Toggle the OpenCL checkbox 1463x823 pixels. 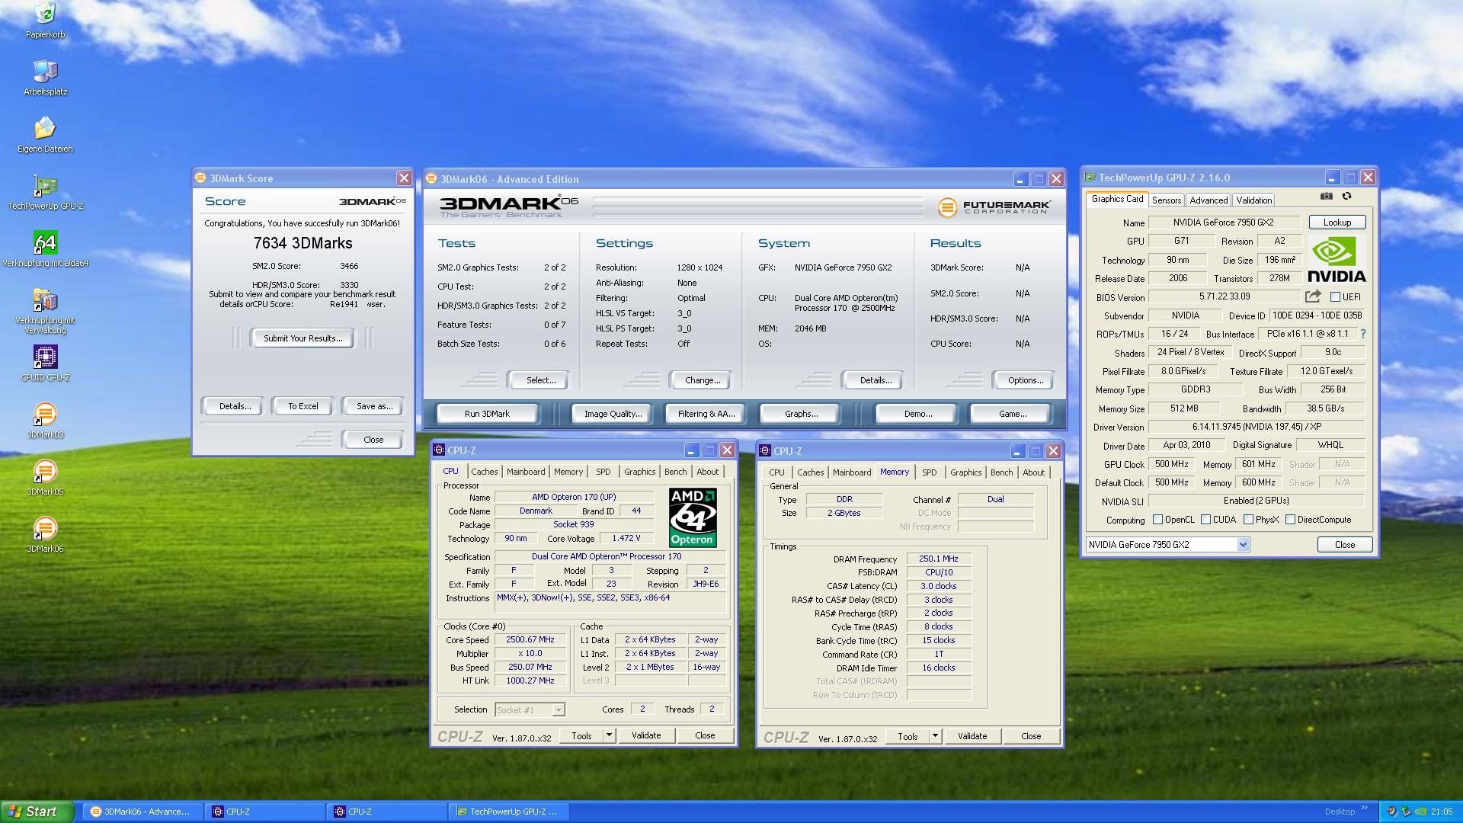point(1158,520)
